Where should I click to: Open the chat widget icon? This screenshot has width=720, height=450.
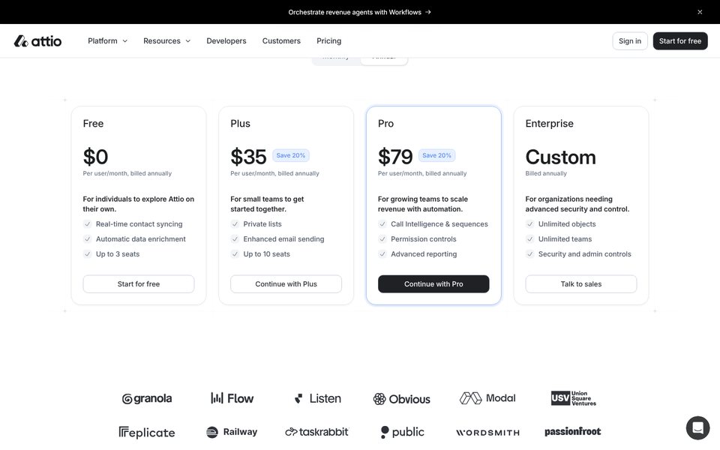(697, 428)
